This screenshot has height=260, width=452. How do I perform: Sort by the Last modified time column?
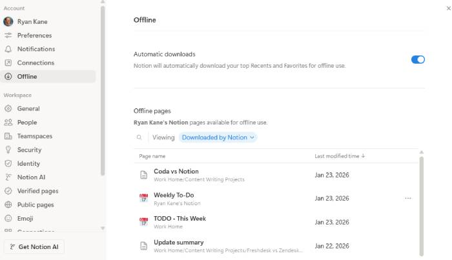(x=340, y=156)
